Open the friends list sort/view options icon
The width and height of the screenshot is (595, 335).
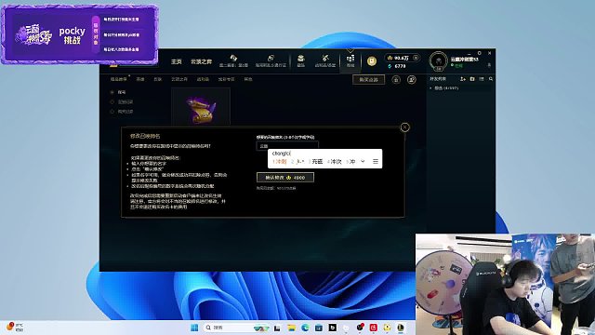point(482,79)
